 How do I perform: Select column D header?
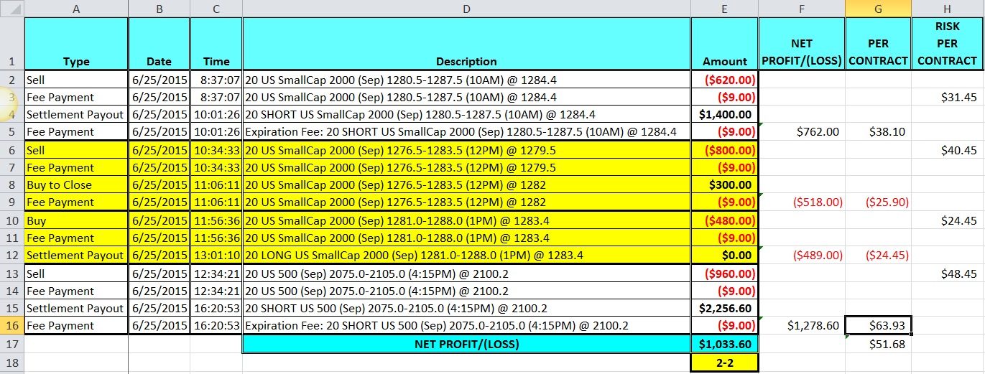(x=467, y=8)
